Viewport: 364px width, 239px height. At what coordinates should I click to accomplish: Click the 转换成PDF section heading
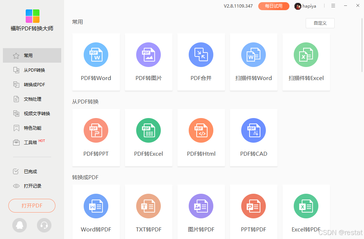point(85,177)
